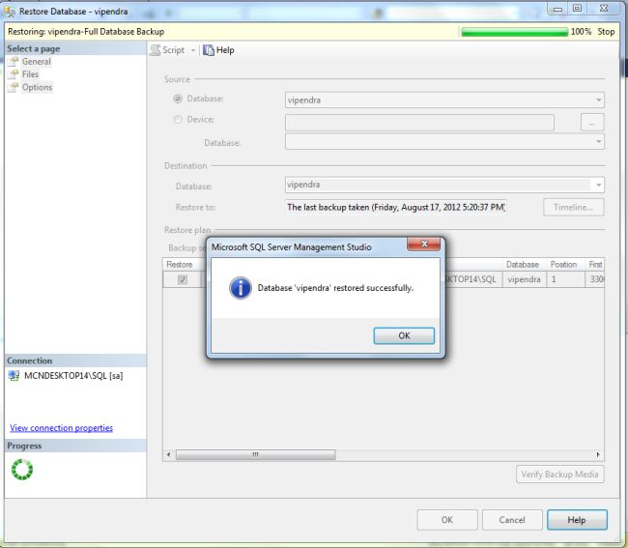This screenshot has height=548, width=628.
Task: Click Verify Backup Media button
Action: [560, 475]
